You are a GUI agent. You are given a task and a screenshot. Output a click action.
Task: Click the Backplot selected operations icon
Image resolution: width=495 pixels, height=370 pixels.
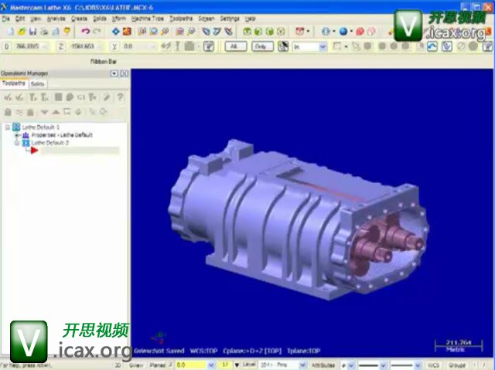coord(58,97)
